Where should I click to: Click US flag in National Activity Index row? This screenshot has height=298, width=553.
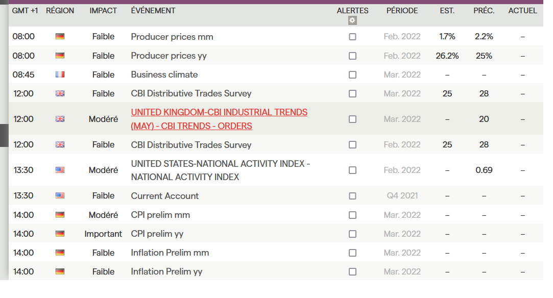click(x=60, y=170)
